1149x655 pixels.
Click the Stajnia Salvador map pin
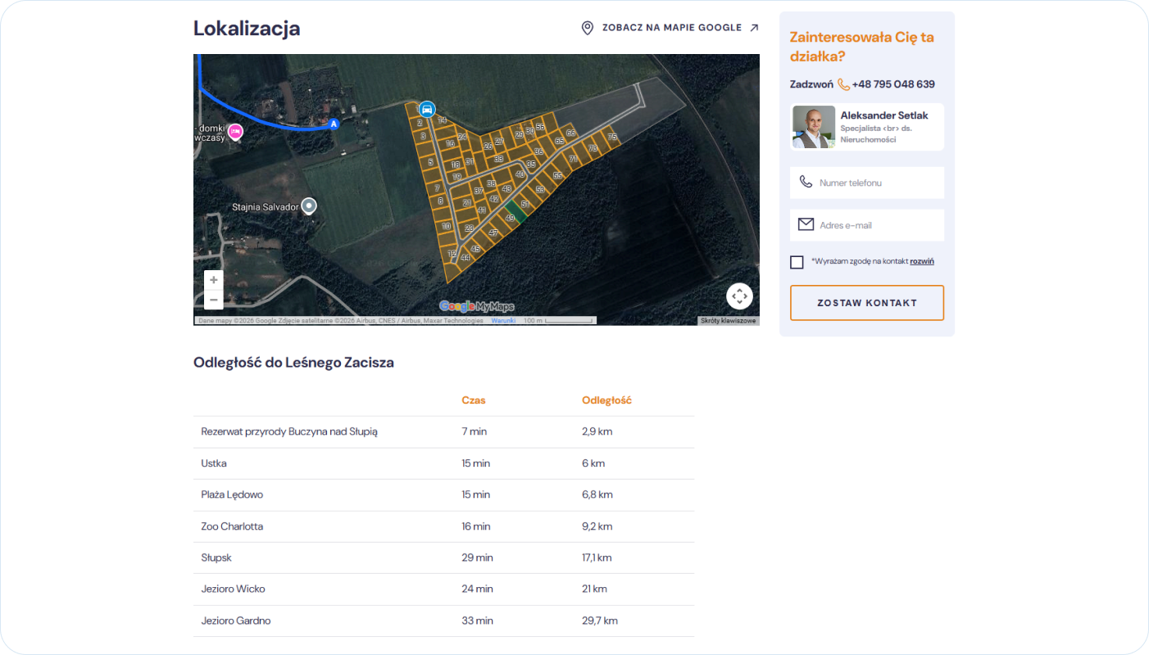[309, 206]
